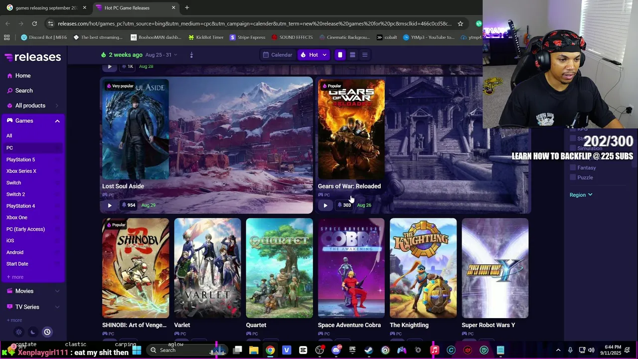Play the Lost Soul Aside trailer
The height and width of the screenshot is (359, 638).
point(110,205)
